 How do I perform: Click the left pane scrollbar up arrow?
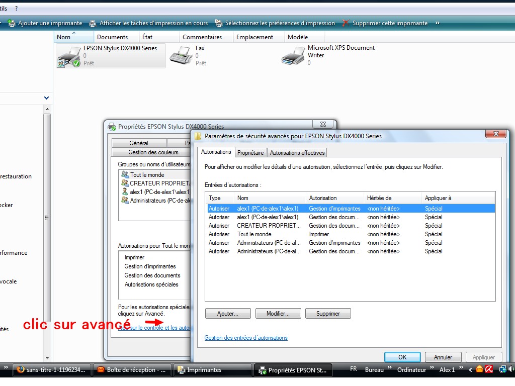click(x=47, y=109)
